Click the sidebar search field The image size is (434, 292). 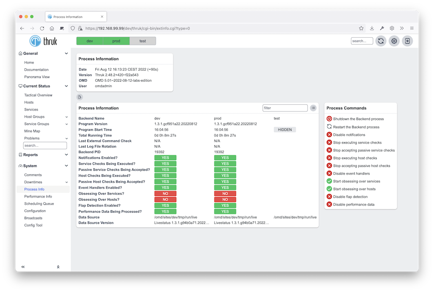pyautogui.click(x=45, y=146)
